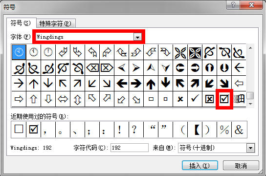Select recently used checked box symbol
Image resolution: width=266 pixels, height=176 pixels.
click(x=33, y=130)
